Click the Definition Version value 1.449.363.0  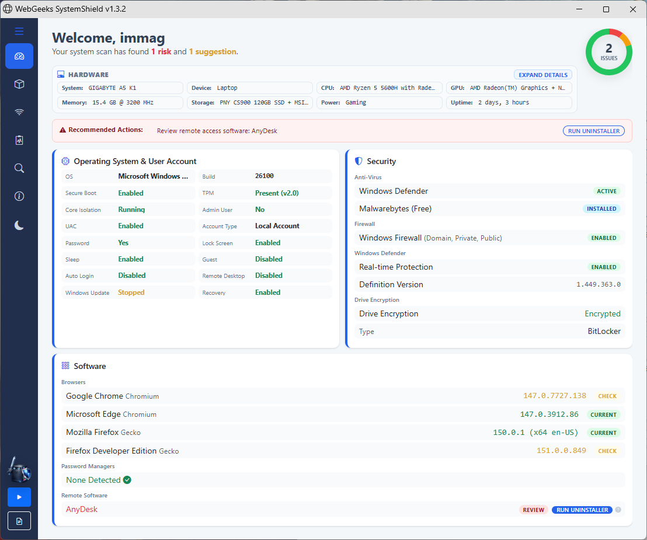[x=599, y=285]
